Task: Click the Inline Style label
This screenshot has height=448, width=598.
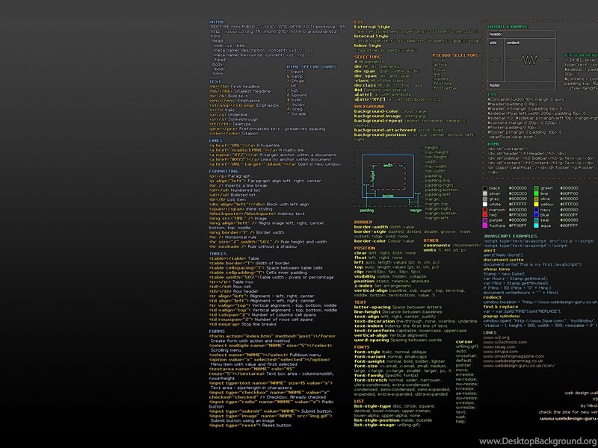Action: tap(368, 46)
